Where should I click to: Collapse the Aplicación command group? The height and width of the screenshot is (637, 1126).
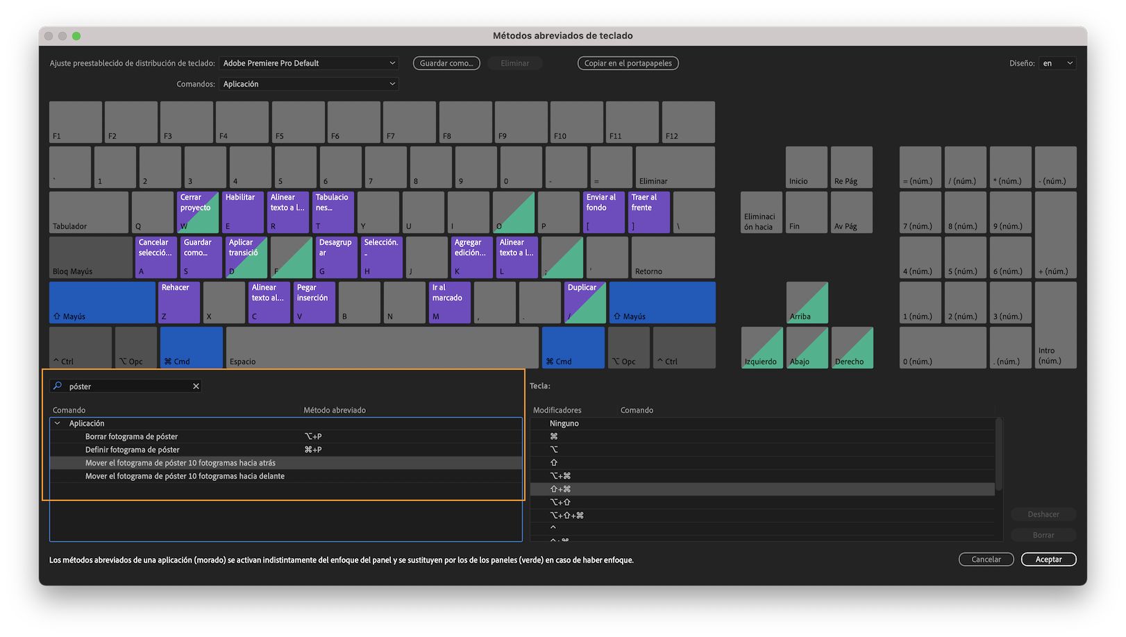[x=58, y=423]
